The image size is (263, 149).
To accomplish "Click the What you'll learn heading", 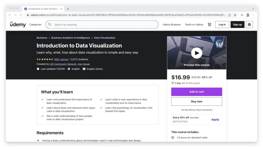I will 57,92.
